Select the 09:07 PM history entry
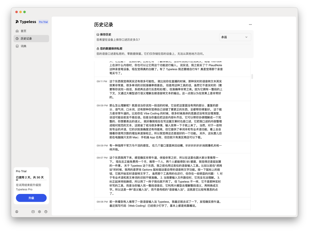 point(172,175)
